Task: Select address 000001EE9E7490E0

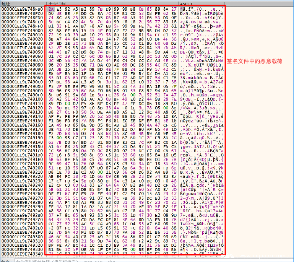Action: pyautogui.click(x=22, y=91)
